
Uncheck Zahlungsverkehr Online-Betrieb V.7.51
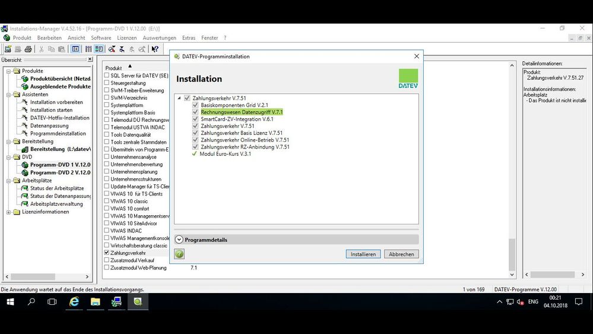(x=195, y=140)
